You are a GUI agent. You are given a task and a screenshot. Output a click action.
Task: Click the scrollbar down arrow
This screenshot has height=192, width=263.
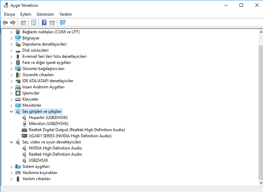coord(261,182)
